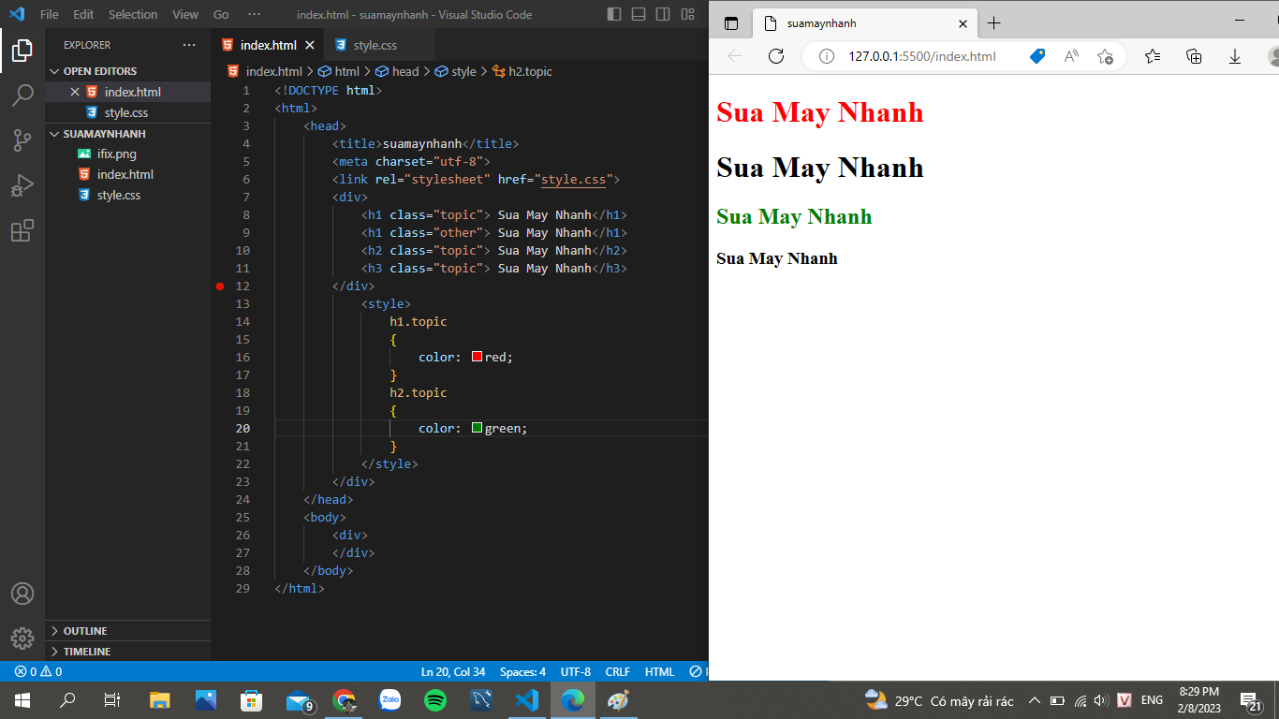This screenshot has width=1279, height=719.
Task: Close the index.html editor tab
Action: tap(310, 45)
